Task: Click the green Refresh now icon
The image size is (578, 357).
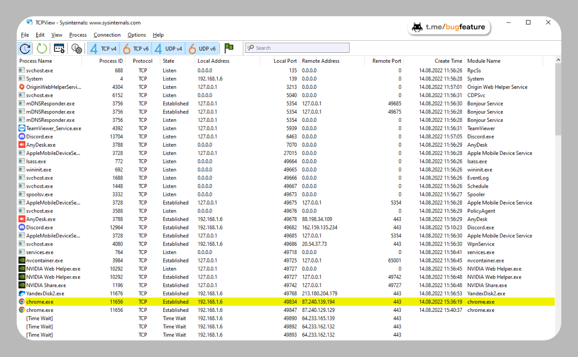Action: [42, 48]
